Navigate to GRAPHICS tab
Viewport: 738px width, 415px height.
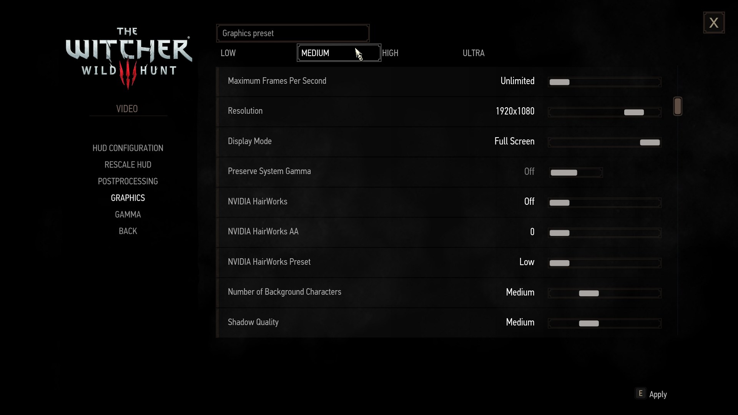(x=128, y=198)
